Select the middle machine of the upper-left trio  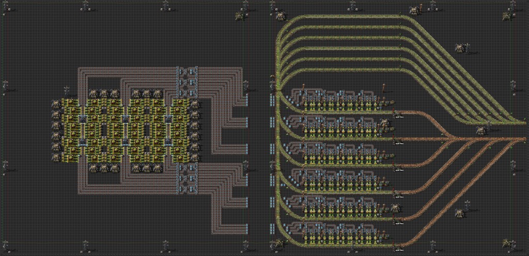[x=104, y=93]
